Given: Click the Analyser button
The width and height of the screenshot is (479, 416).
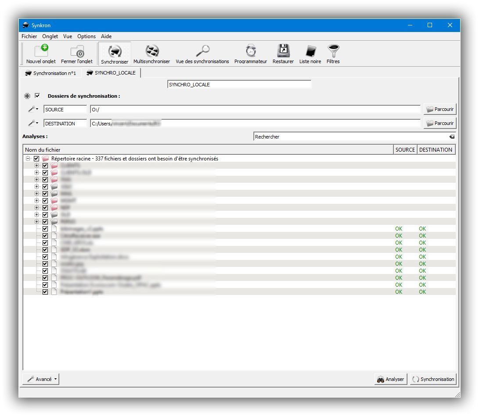Looking at the screenshot, I should pyautogui.click(x=391, y=379).
